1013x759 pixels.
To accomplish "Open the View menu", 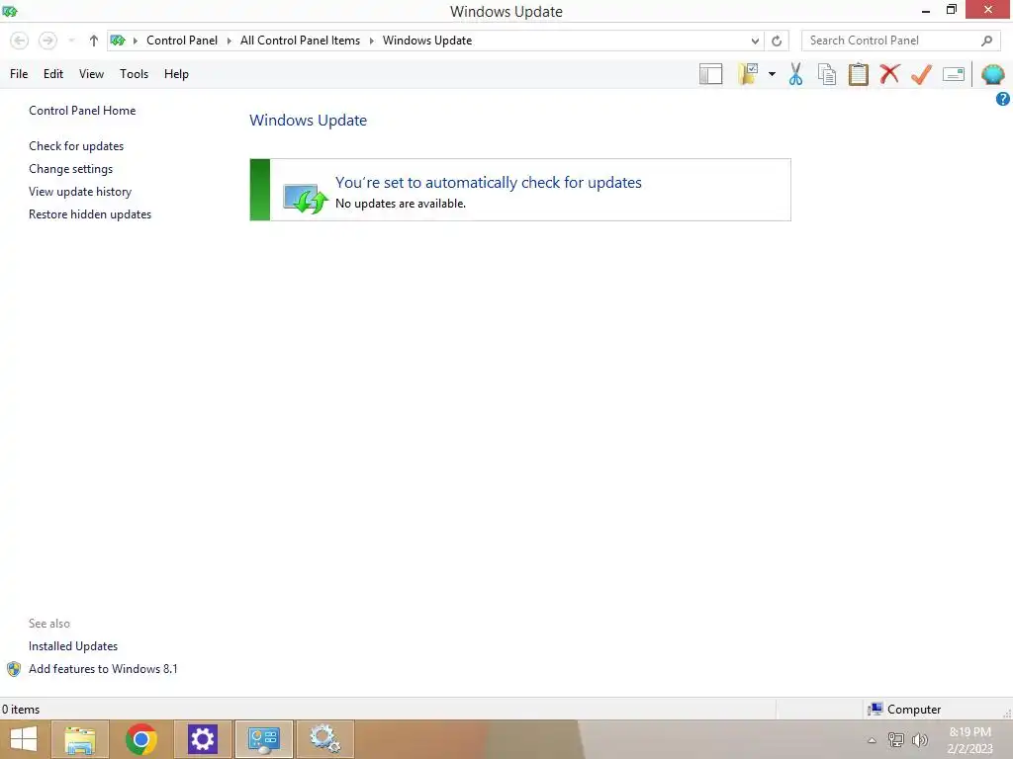I will [91, 74].
